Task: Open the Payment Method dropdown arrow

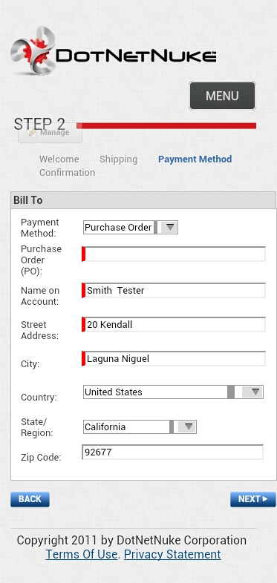Action: pos(170,227)
